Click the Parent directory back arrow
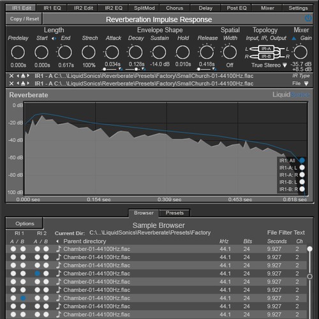 [x=57, y=241]
